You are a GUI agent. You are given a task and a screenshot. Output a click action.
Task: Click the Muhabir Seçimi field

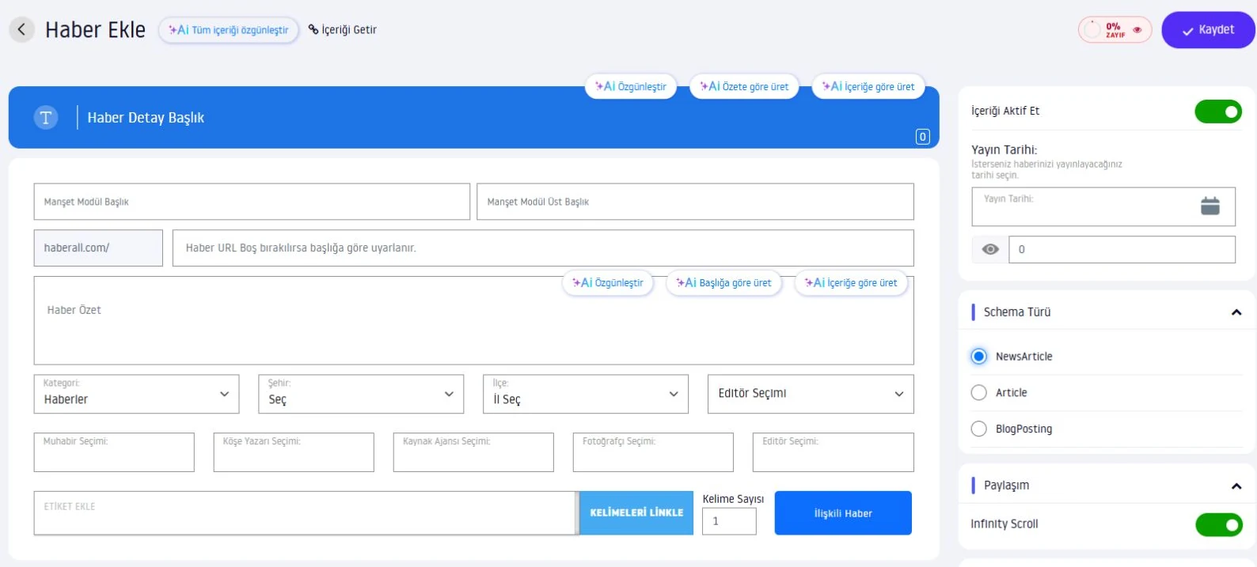(x=114, y=452)
